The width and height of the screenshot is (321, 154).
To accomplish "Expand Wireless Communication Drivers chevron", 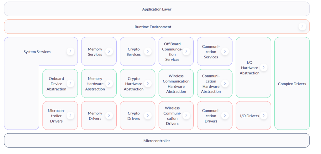I will [186, 115].
